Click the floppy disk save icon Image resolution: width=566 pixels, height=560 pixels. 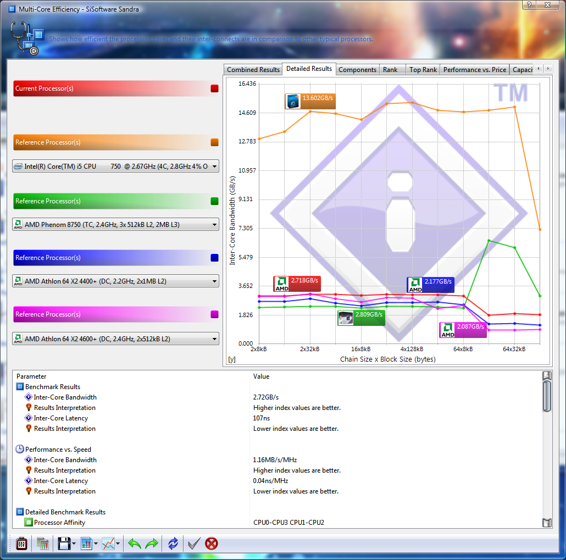coord(64,544)
